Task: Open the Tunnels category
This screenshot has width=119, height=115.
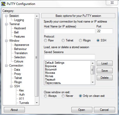Action: (24, 103)
